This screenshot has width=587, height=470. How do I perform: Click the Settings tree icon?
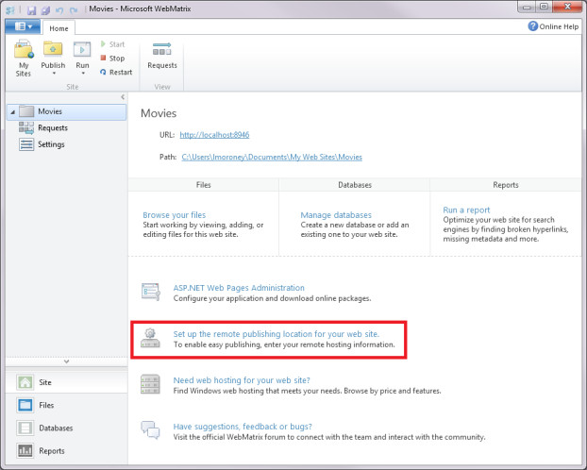(x=26, y=144)
